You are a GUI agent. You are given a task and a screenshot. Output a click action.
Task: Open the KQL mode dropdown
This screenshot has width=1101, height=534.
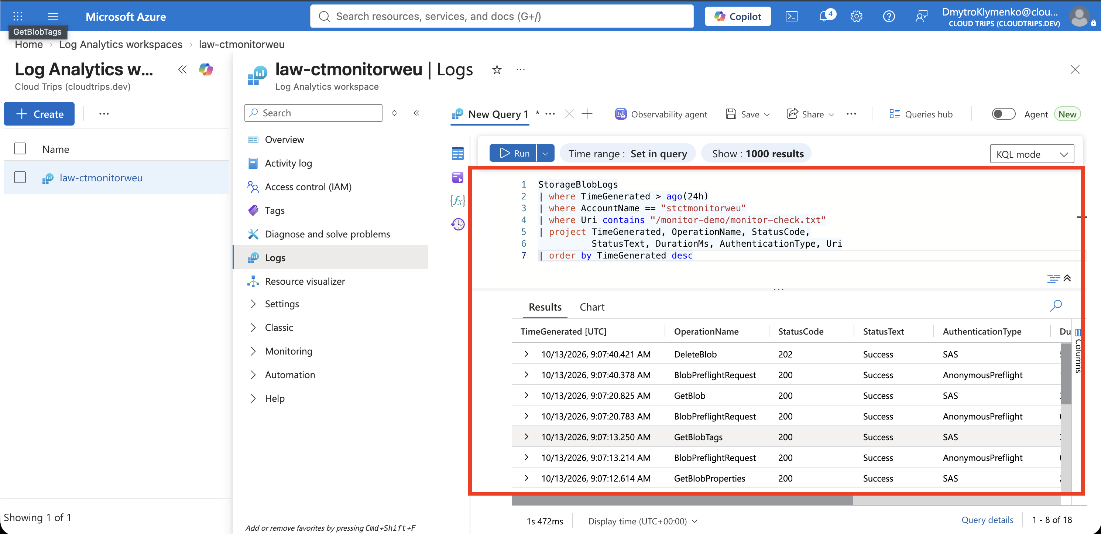pyautogui.click(x=1032, y=154)
